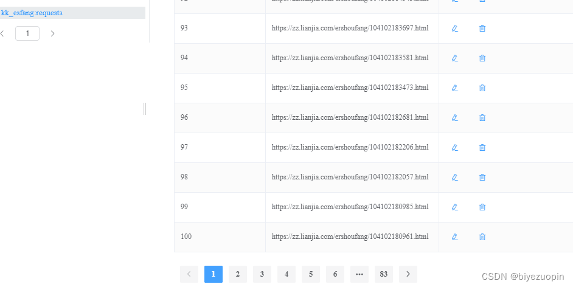The height and width of the screenshot is (287, 573).
Task: Jump to page 2 of results
Action: click(238, 274)
